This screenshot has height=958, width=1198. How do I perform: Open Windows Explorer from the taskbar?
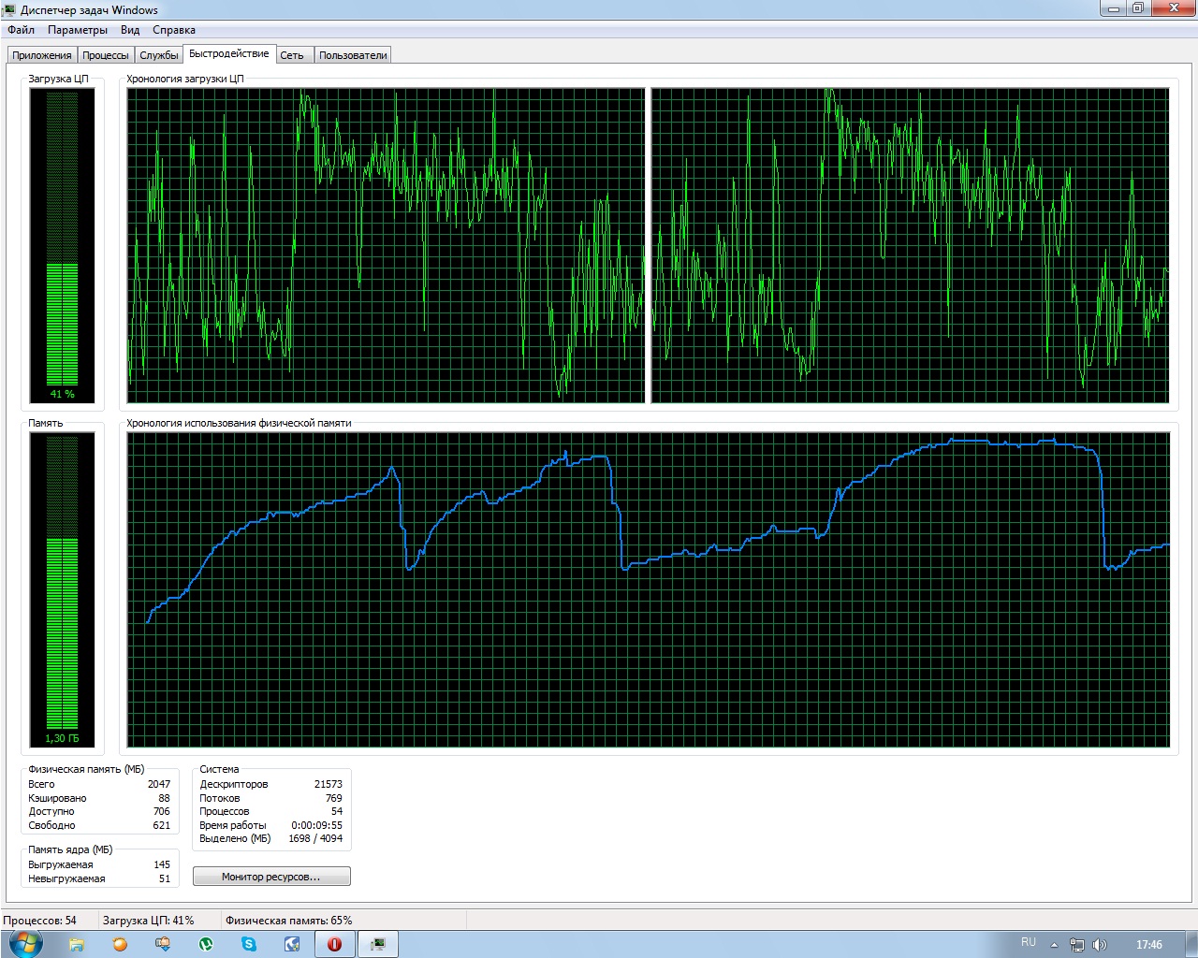pos(77,944)
